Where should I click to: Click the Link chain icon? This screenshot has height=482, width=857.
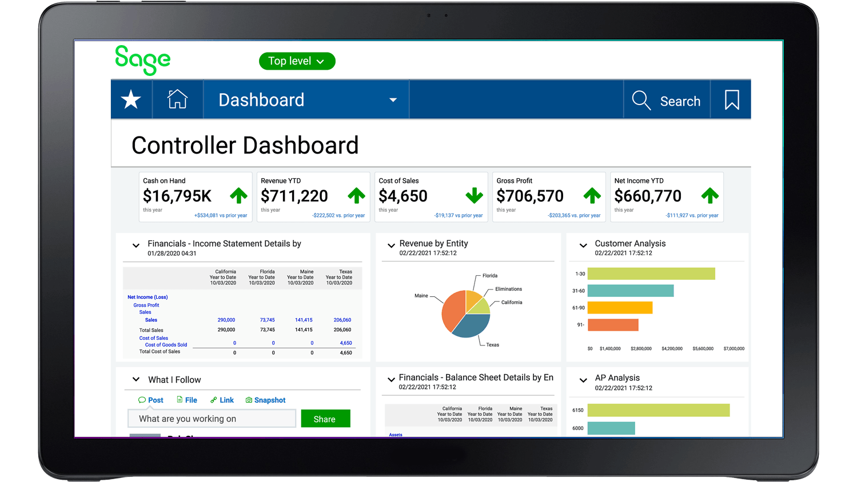(x=214, y=400)
